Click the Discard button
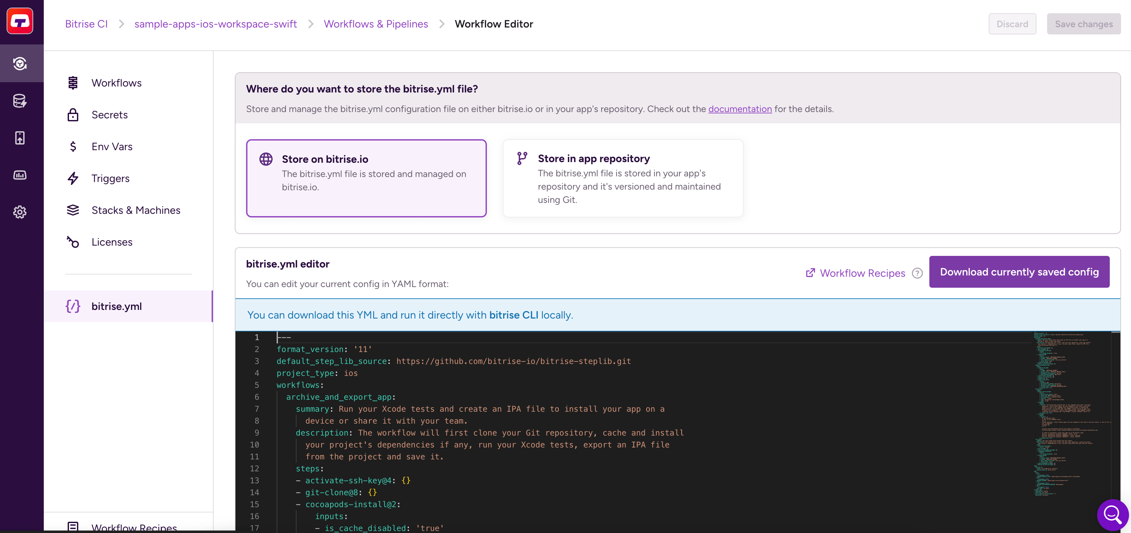Image resolution: width=1131 pixels, height=533 pixels. click(x=1012, y=24)
